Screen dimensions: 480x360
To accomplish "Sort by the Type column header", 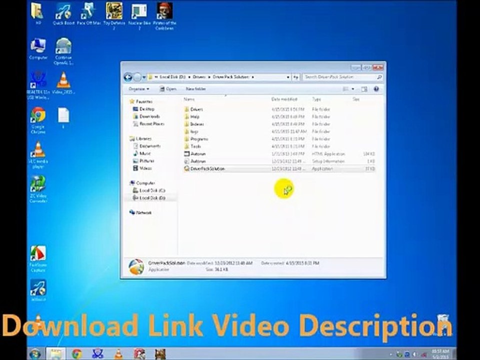I will pos(316,99).
